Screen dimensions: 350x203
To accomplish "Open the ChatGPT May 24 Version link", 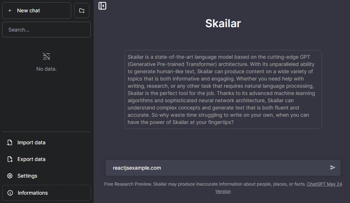I will (324, 184).
